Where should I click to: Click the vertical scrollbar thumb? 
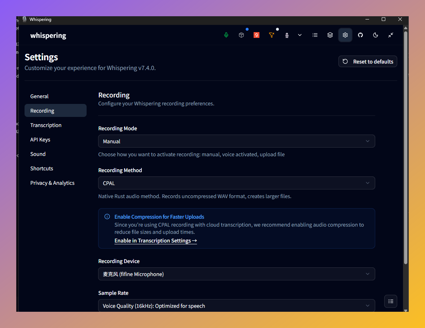[x=406, y=148]
